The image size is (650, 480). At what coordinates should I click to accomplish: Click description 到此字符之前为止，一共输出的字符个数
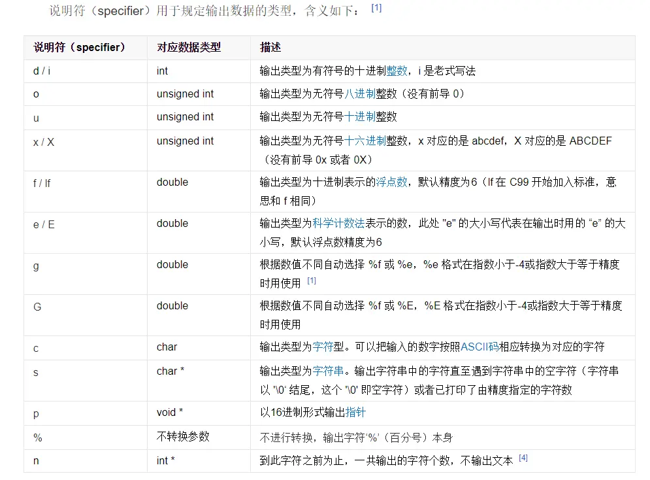(x=355, y=460)
